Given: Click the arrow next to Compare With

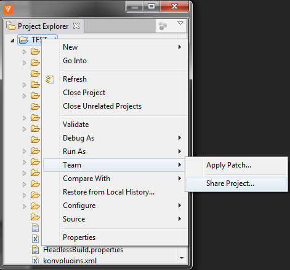Looking at the screenshot, I should (x=180, y=179).
